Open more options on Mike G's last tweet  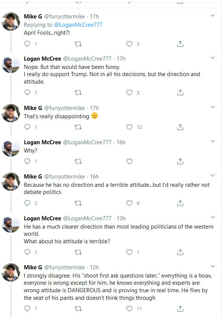point(213,266)
